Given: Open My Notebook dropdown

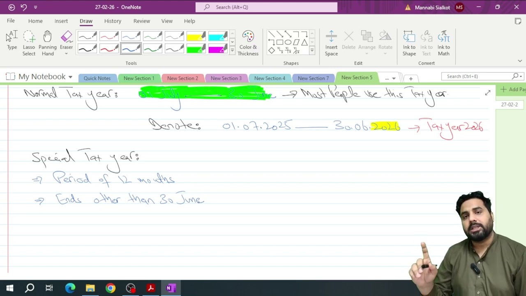Looking at the screenshot, I should 70,77.
